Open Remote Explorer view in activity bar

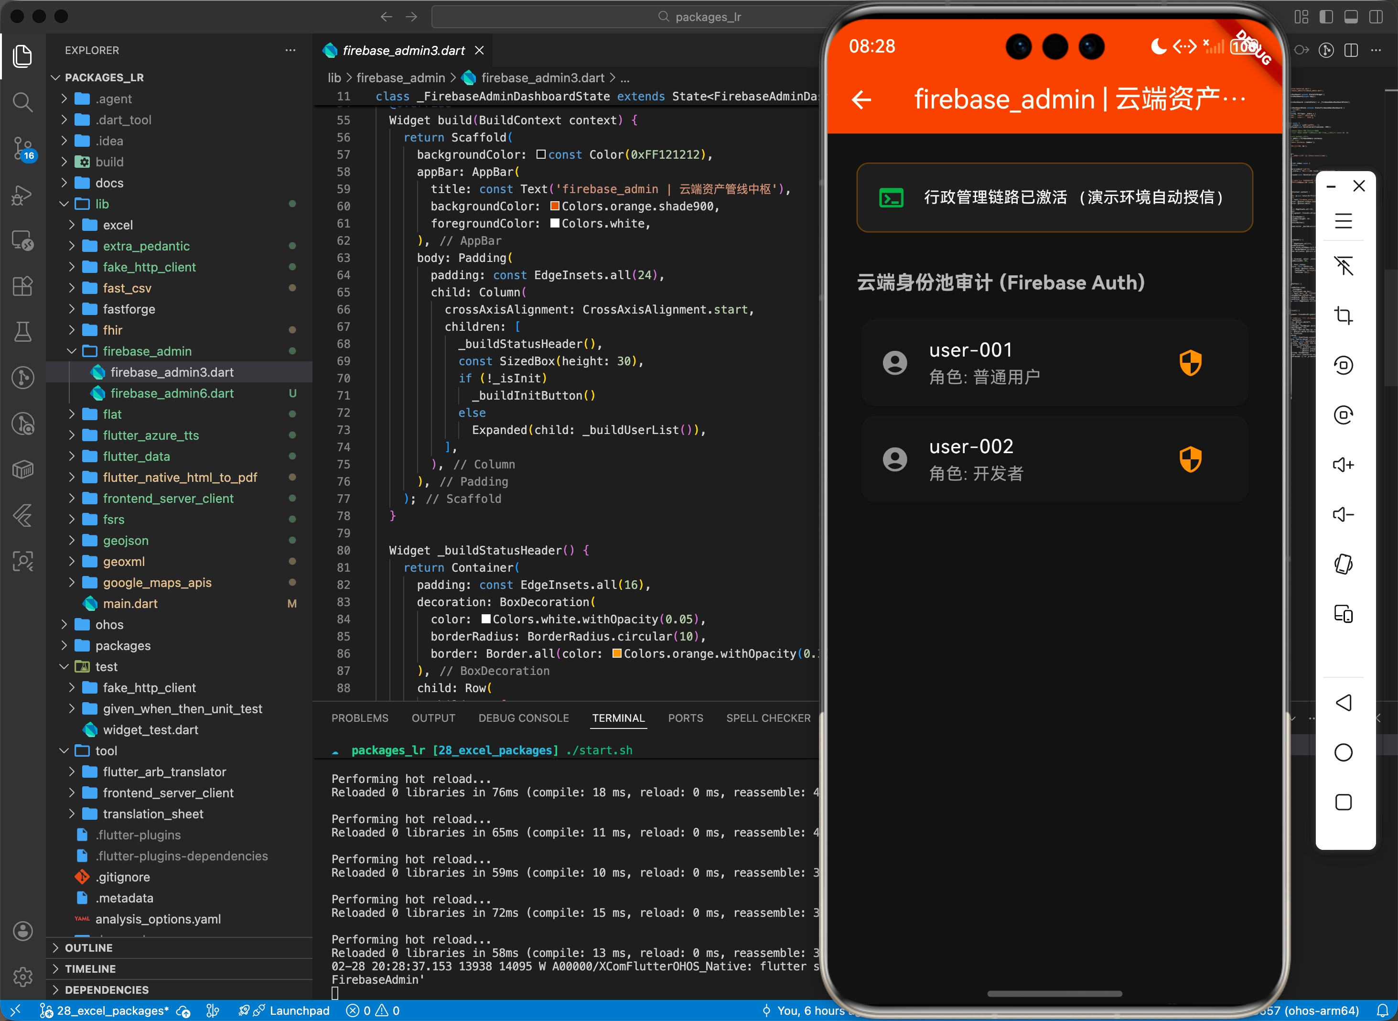click(23, 241)
